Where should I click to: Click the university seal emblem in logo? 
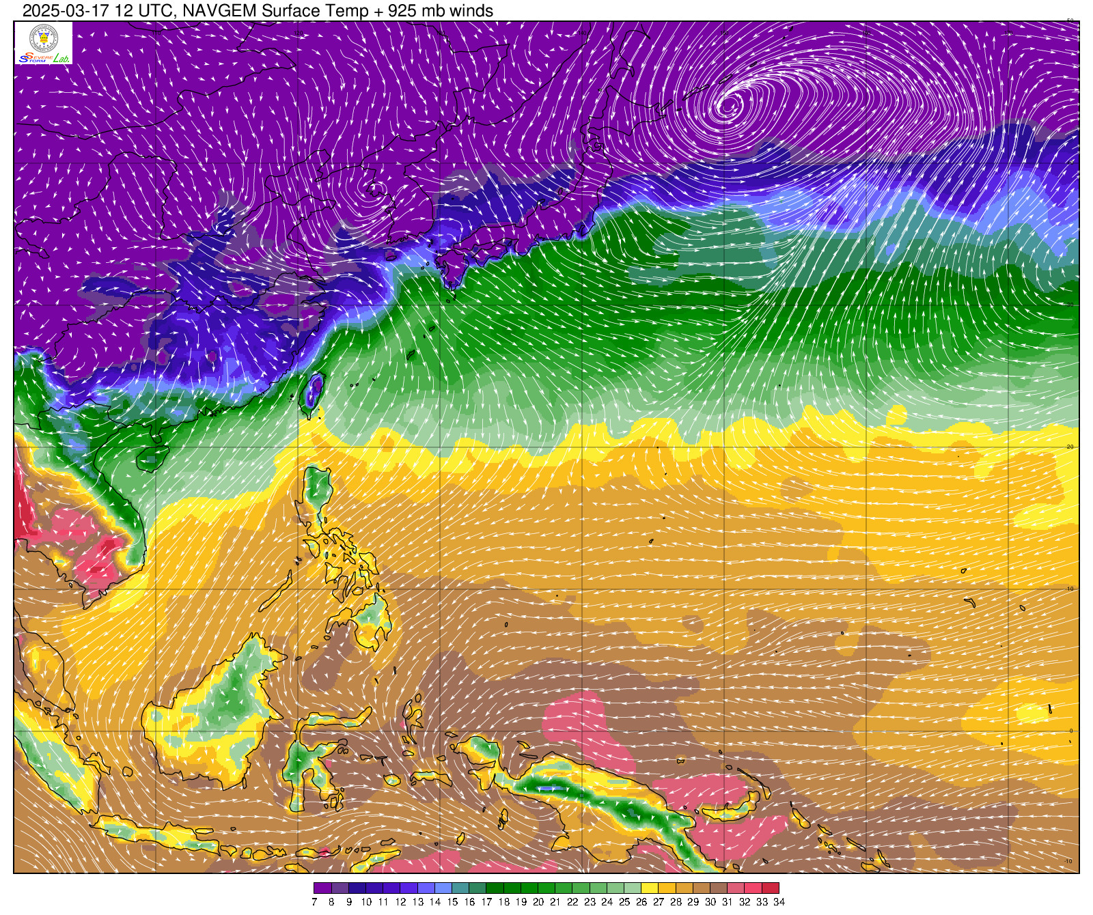click(43, 38)
